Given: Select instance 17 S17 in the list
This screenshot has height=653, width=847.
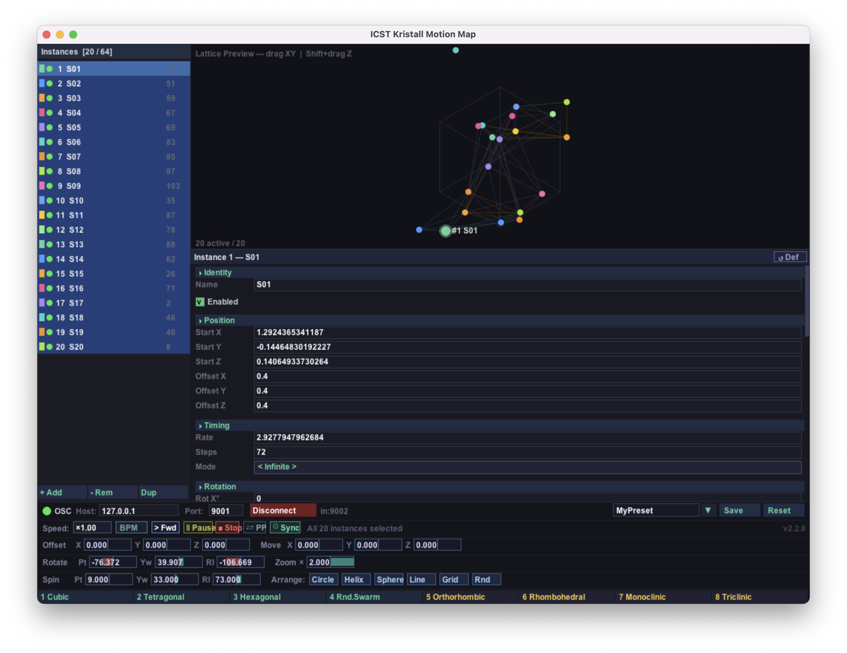Looking at the screenshot, I should click(x=113, y=303).
